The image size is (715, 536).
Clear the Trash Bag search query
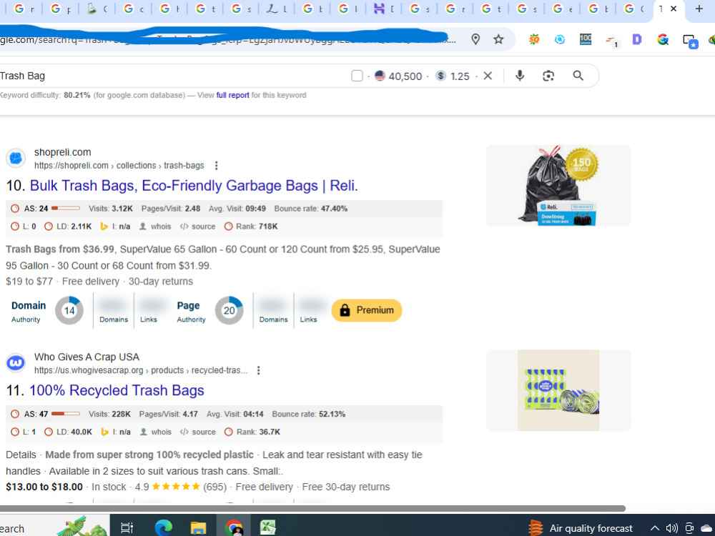coord(488,76)
